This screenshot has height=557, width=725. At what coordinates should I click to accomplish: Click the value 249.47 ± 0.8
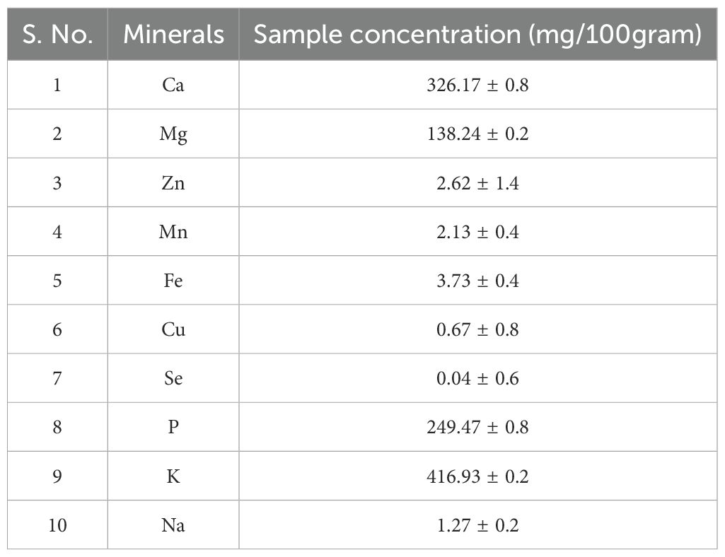coord(477,427)
